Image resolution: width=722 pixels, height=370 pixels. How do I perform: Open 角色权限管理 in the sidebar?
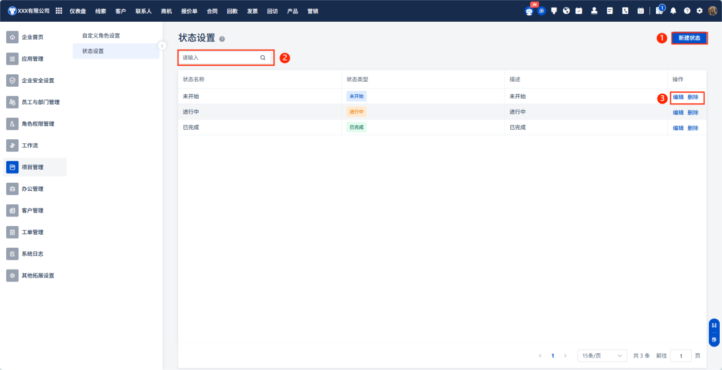pyautogui.click(x=34, y=124)
